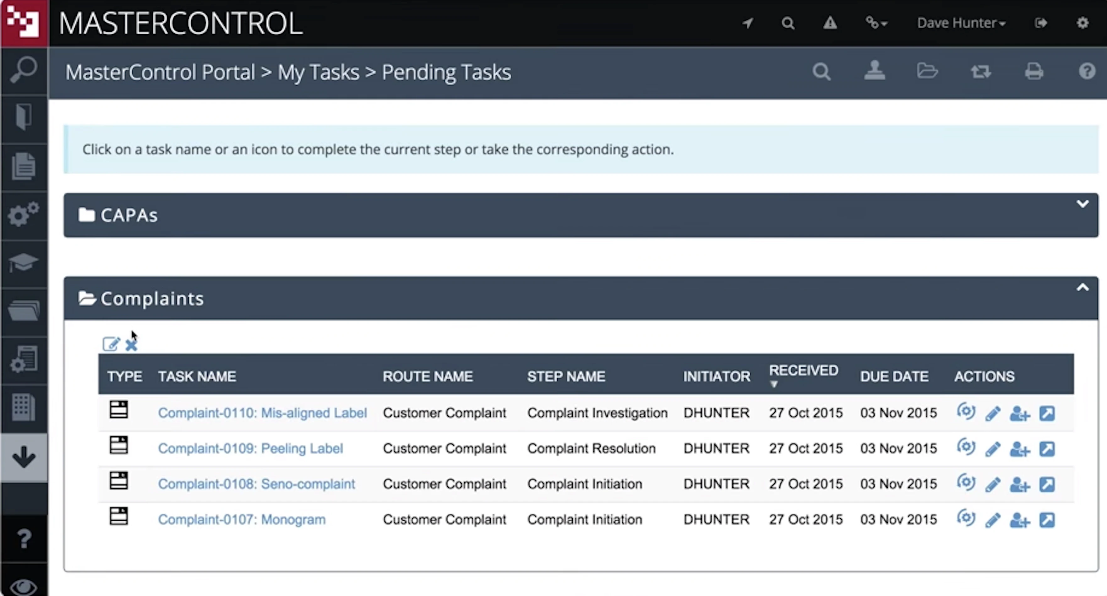Screen dimensions: 1107x596
Task: Click the print icon in breadcrumb bar
Action: pyautogui.click(x=1033, y=71)
